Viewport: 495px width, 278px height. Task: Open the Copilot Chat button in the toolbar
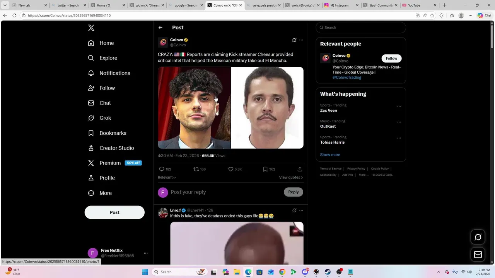[484, 15]
